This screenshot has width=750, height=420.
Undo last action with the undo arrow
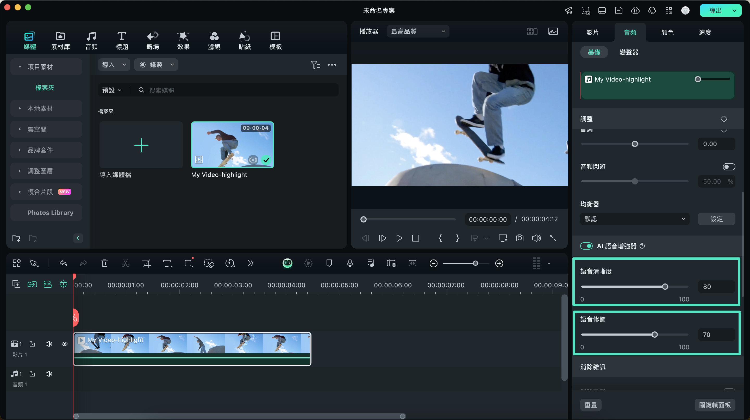(x=63, y=263)
